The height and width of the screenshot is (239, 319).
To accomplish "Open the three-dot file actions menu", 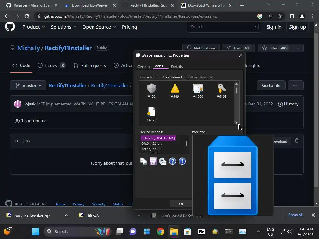I will (x=296, y=85).
